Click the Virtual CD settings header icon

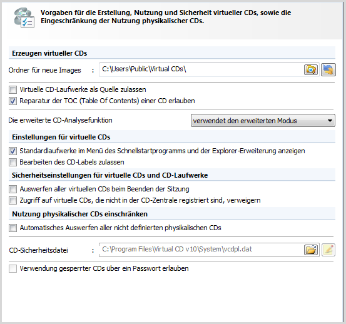tap(24, 18)
